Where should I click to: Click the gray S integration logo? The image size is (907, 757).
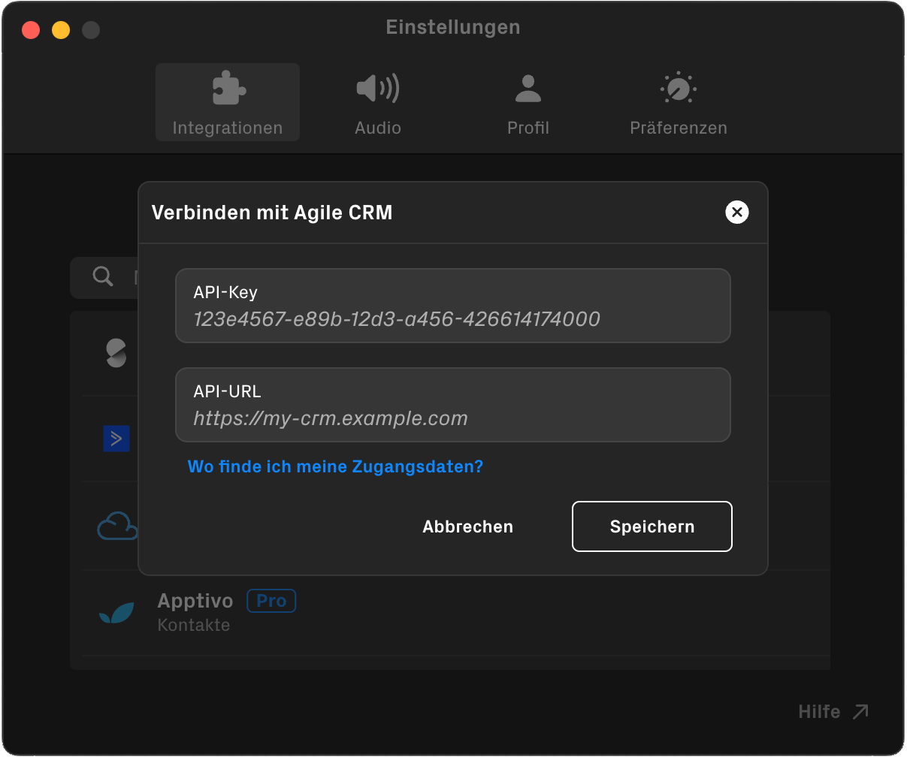click(x=116, y=353)
